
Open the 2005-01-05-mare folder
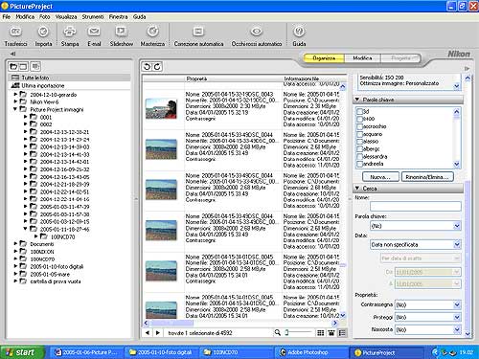(50, 274)
